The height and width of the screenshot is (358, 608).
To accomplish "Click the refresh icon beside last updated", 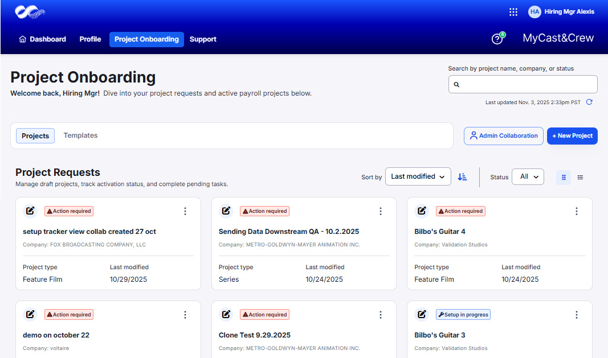I will click(589, 102).
